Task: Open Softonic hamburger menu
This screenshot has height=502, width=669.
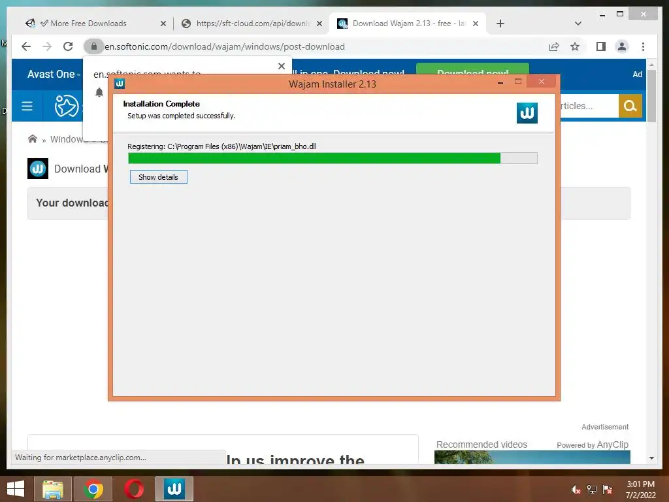Action: (27, 106)
